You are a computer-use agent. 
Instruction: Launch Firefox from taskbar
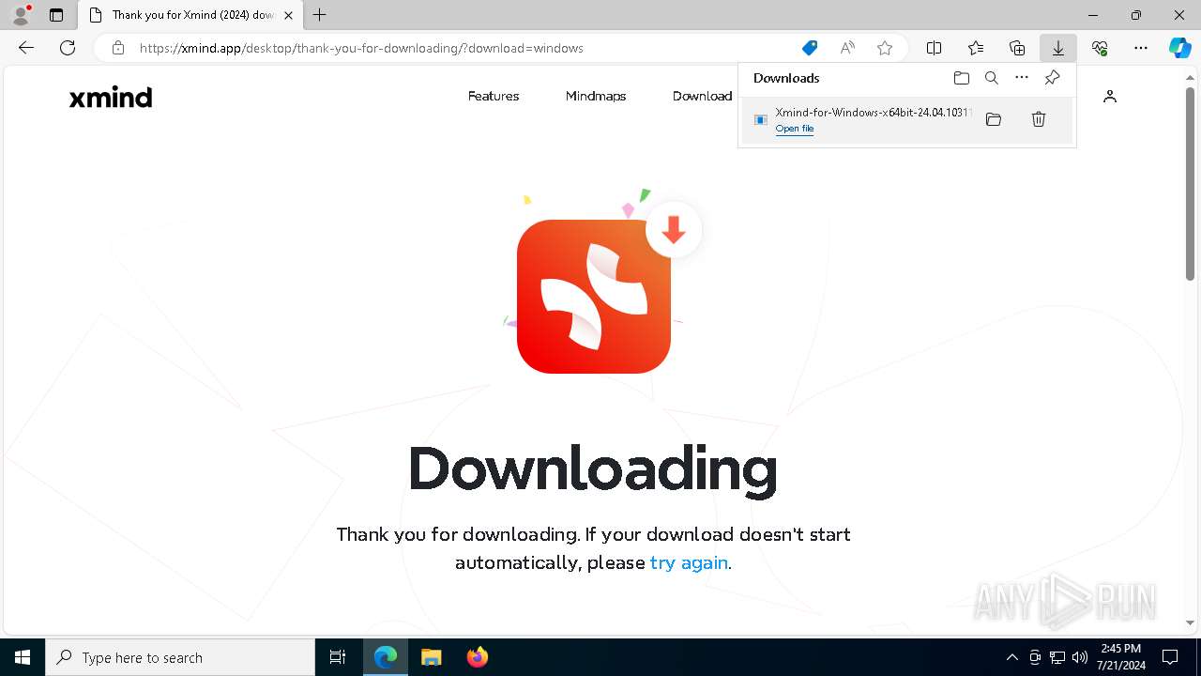coord(477,657)
